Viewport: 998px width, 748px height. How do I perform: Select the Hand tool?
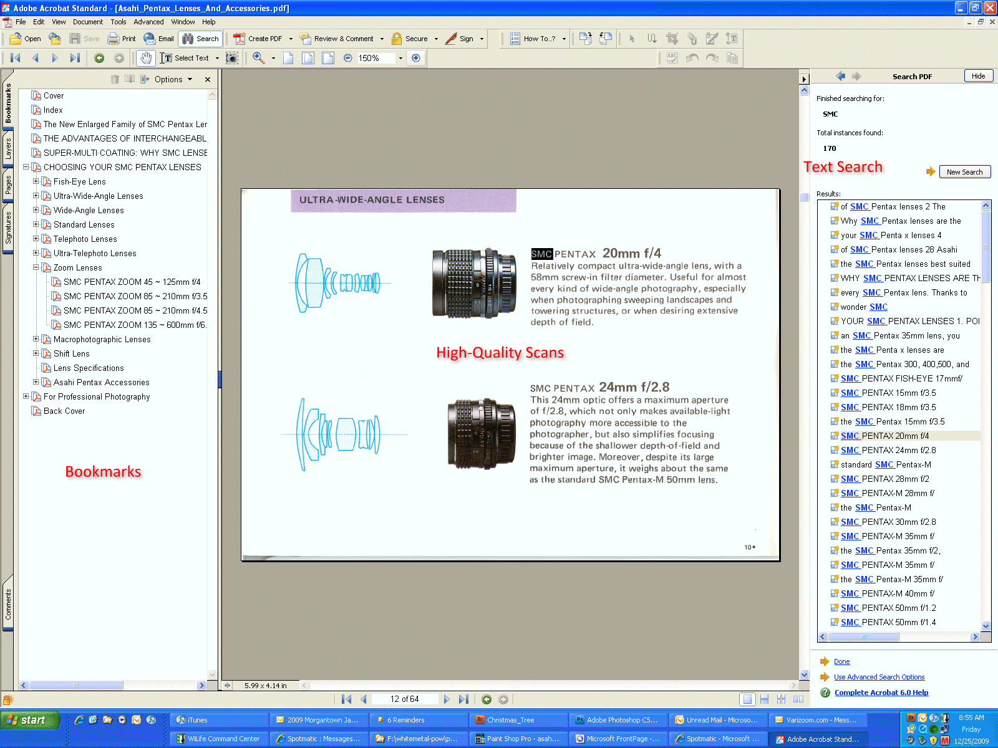click(x=145, y=58)
